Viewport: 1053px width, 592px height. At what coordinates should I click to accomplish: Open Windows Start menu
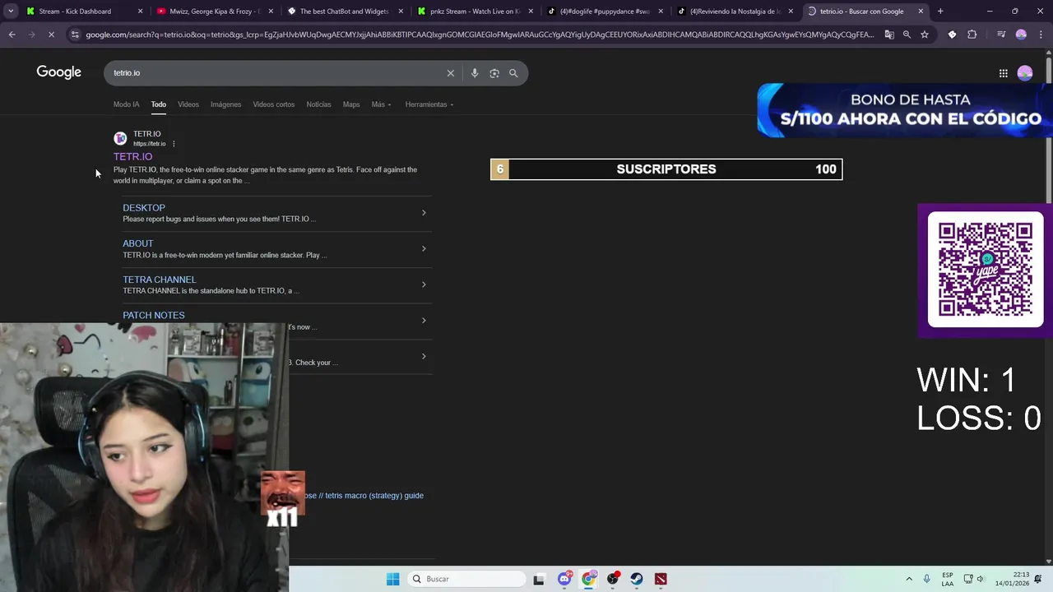[x=393, y=579]
